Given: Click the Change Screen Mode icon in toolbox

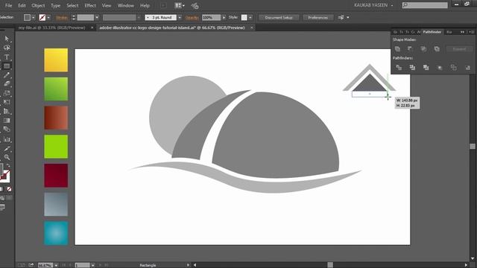Looking at the screenshot, I should point(2,208).
